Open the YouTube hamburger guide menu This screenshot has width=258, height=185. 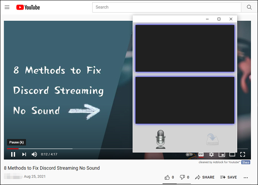(x=7, y=7)
